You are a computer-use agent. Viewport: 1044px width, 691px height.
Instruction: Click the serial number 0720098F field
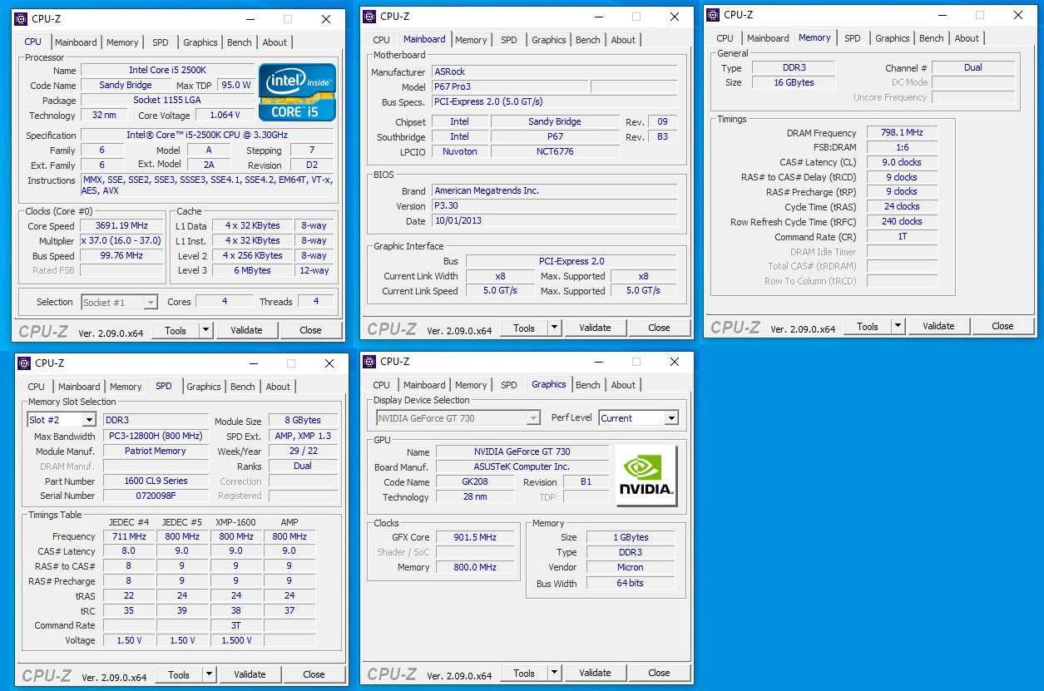click(x=156, y=496)
